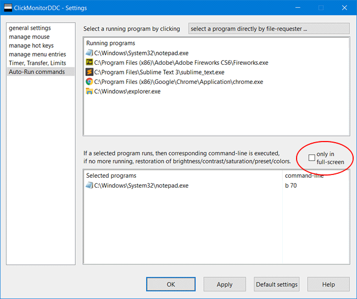Restore Default settings
The image size is (357, 299).
pyautogui.click(x=276, y=284)
